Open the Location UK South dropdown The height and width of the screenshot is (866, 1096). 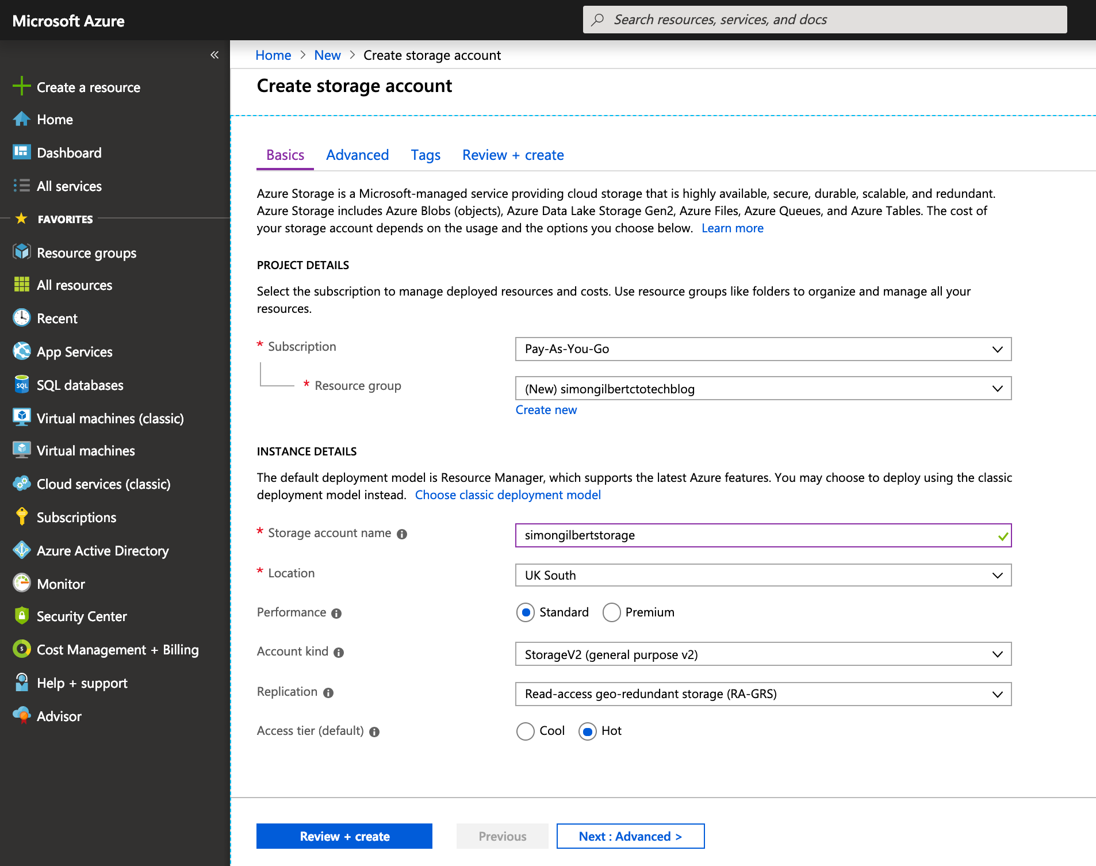(x=763, y=575)
